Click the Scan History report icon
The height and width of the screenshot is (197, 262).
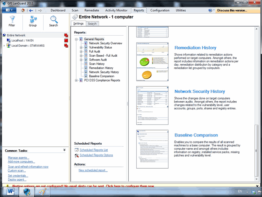point(86,64)
